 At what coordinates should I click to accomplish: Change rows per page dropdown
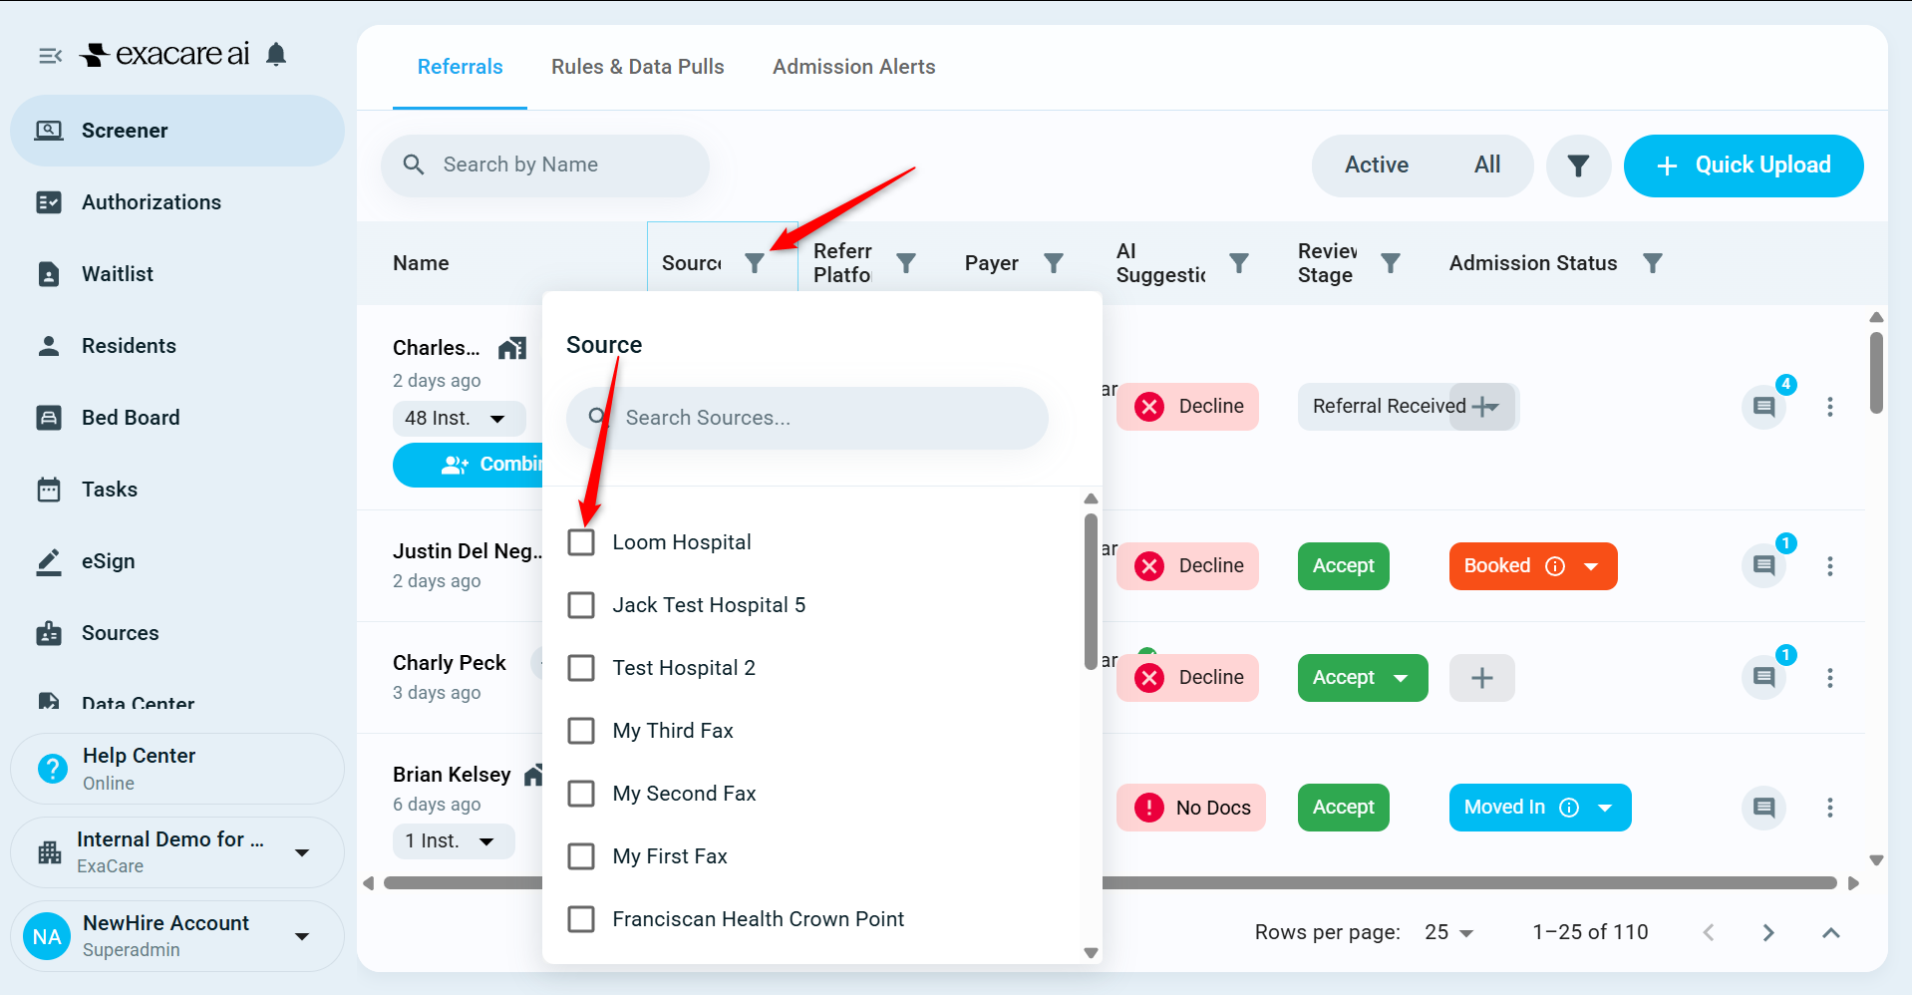click(1449, 933)
